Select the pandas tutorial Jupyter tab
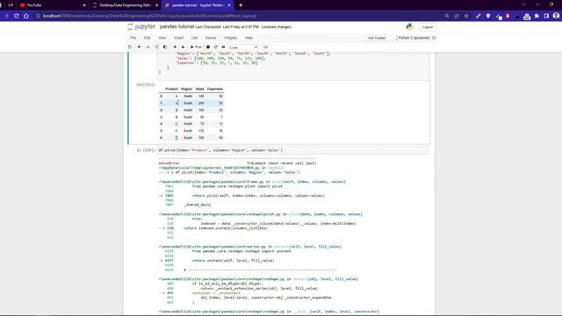562x316 pixels. tap(198, 5)
